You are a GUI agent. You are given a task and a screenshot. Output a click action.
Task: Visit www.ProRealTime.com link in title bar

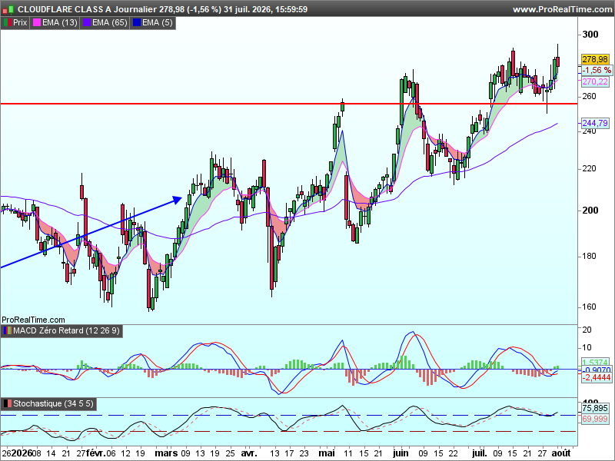point(562,9)
